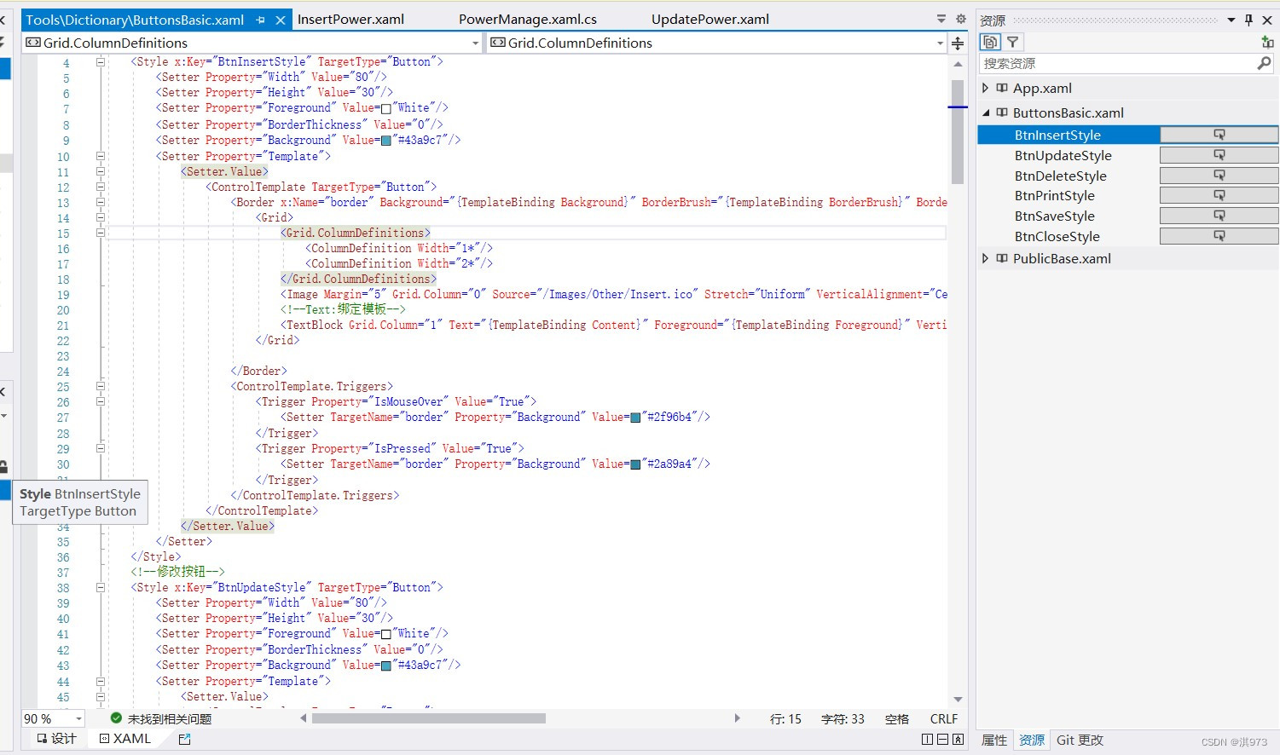The height and width of the screenshot is (755, 1280).
Task: Click BtnPrintStyle preview button
Action: pos(1219,195)
